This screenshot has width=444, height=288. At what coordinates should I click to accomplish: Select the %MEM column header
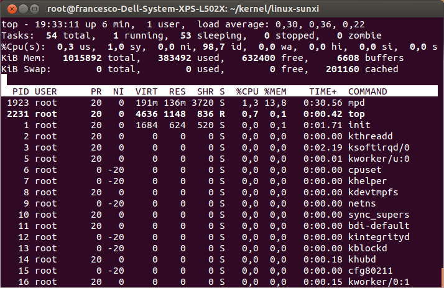[275, 92]
